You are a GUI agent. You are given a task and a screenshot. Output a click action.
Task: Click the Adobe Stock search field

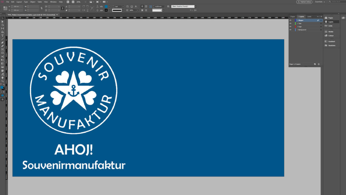coord(336,2)
